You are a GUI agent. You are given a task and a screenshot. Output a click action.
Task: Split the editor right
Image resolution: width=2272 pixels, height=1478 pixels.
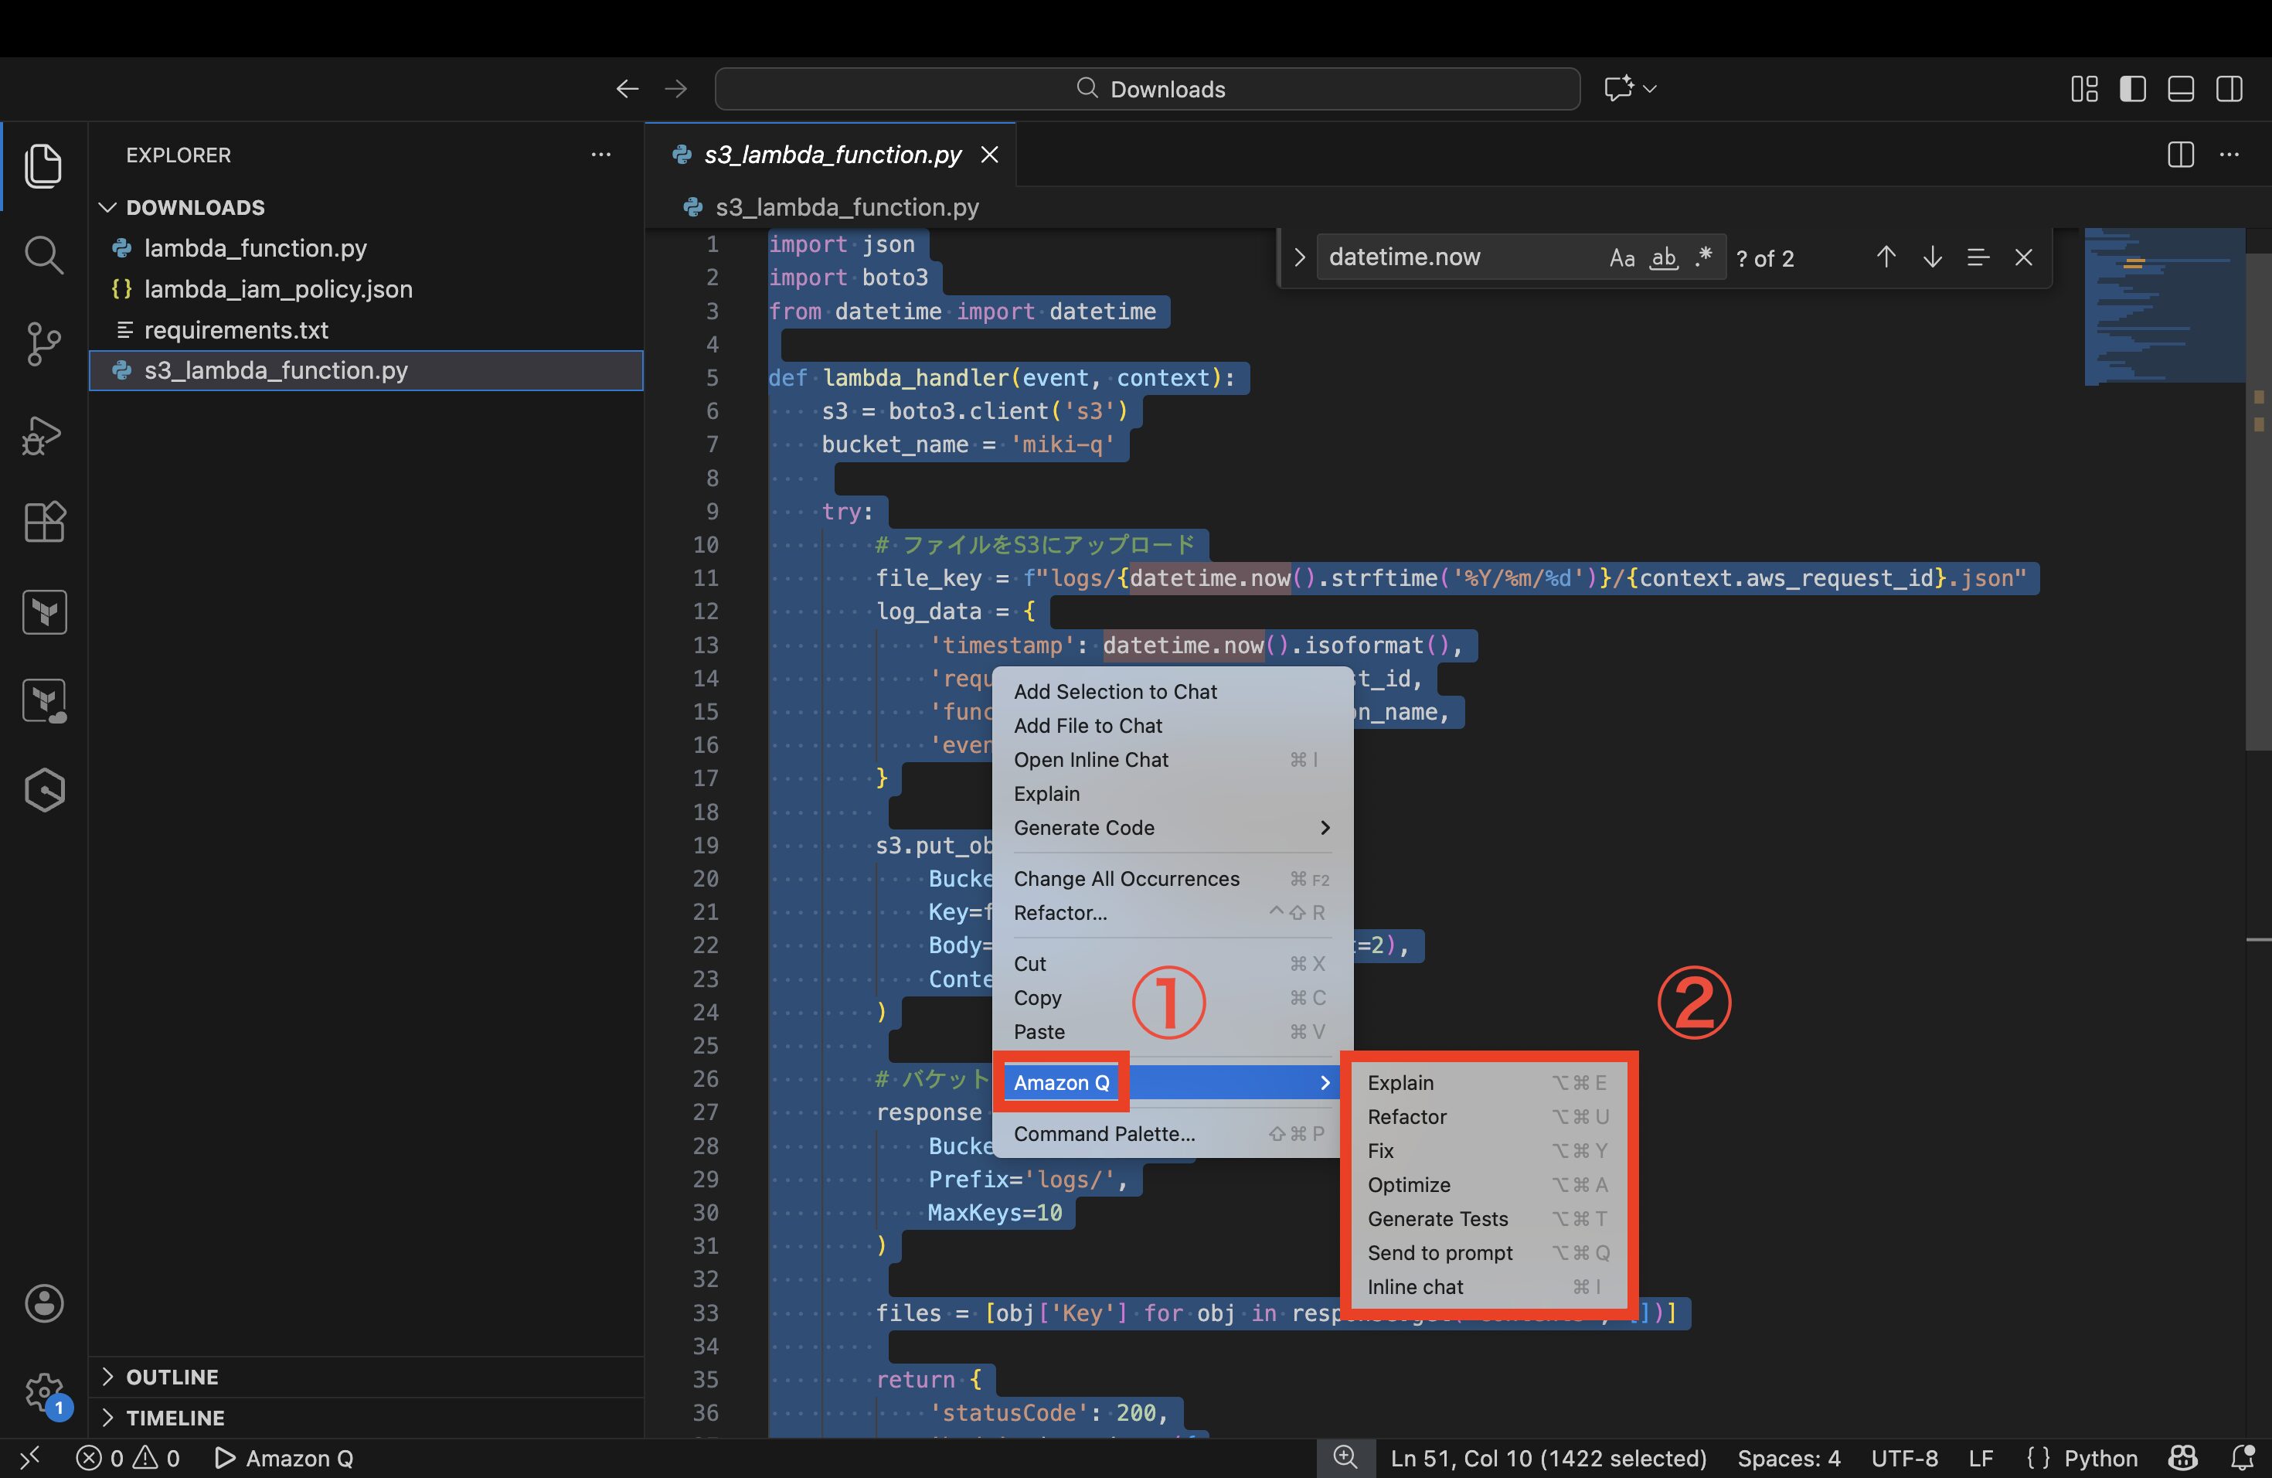click(x=2179, y=155)
